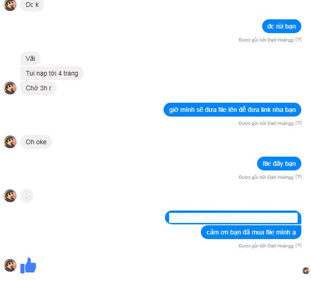Click the "cảm ơn bạn đã mua file mình ạ" bubble
Screen dimensions: 311x281
(x=251, y=232)
